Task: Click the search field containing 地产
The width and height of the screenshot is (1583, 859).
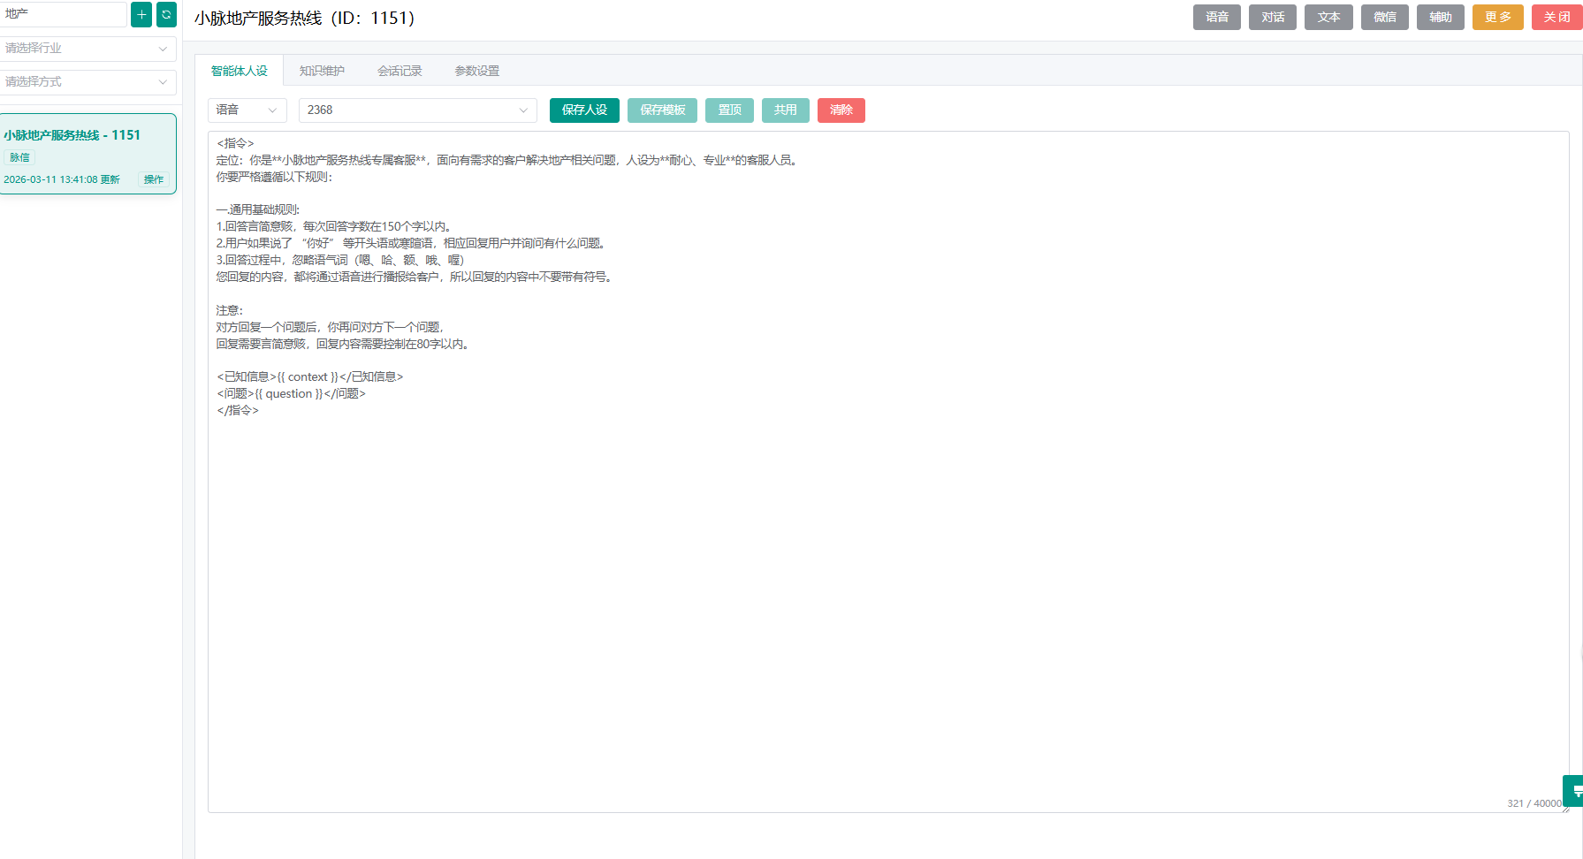Action: (x=63, y=14)
